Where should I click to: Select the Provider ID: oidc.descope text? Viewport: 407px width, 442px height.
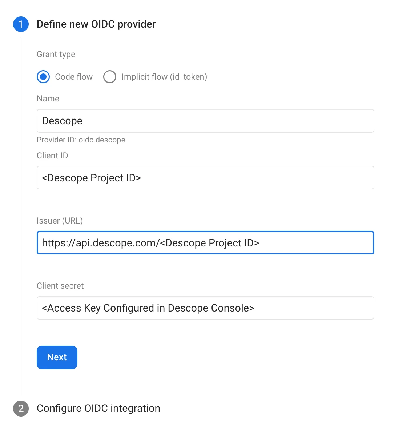(81, 140)
